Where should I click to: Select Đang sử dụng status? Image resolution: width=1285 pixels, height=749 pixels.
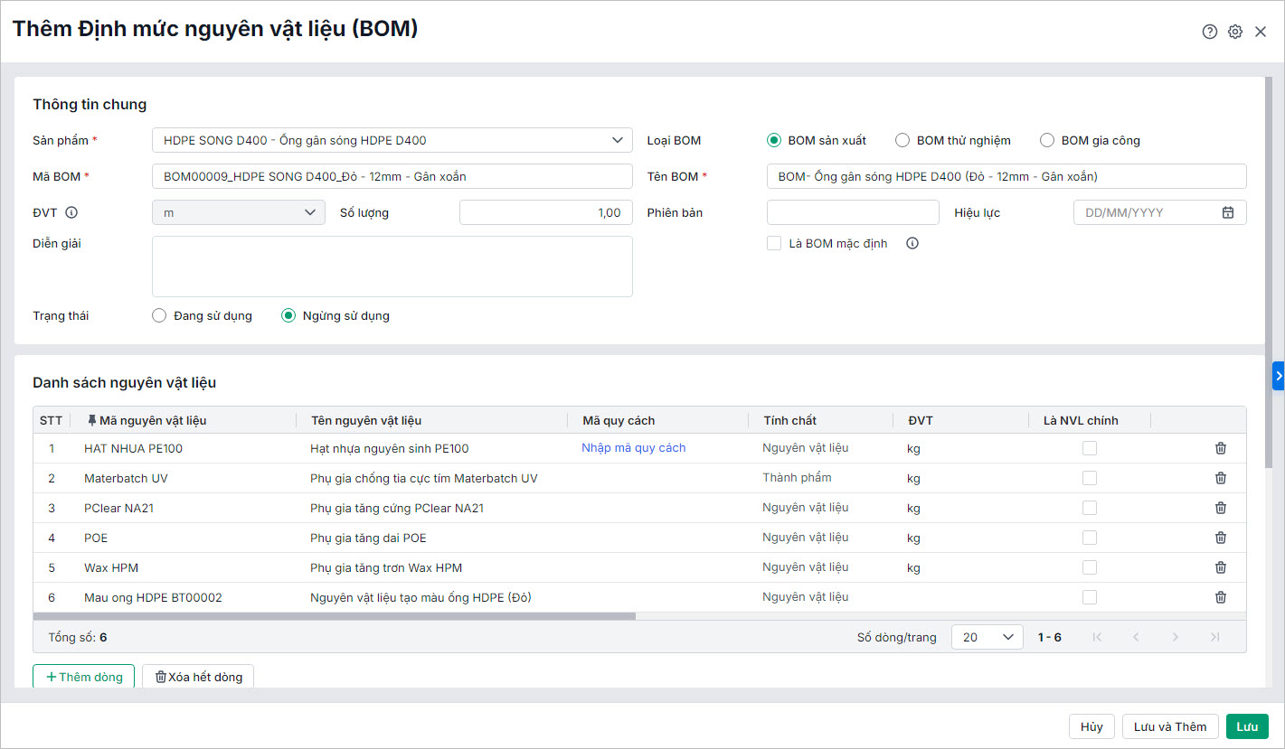pyautogui.click(x=159, y=315)
